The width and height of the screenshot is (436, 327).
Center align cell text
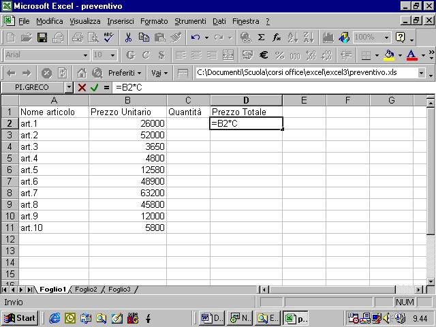coord(196,55)
